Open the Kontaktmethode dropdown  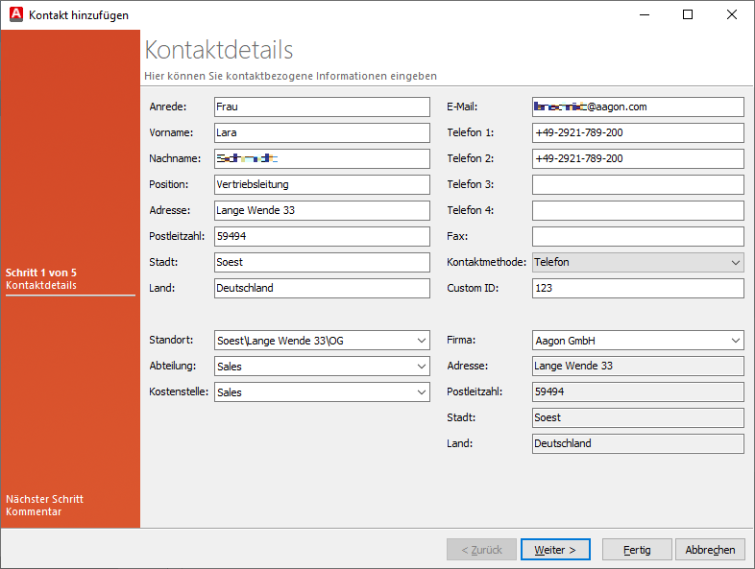(x=735, y=262)
